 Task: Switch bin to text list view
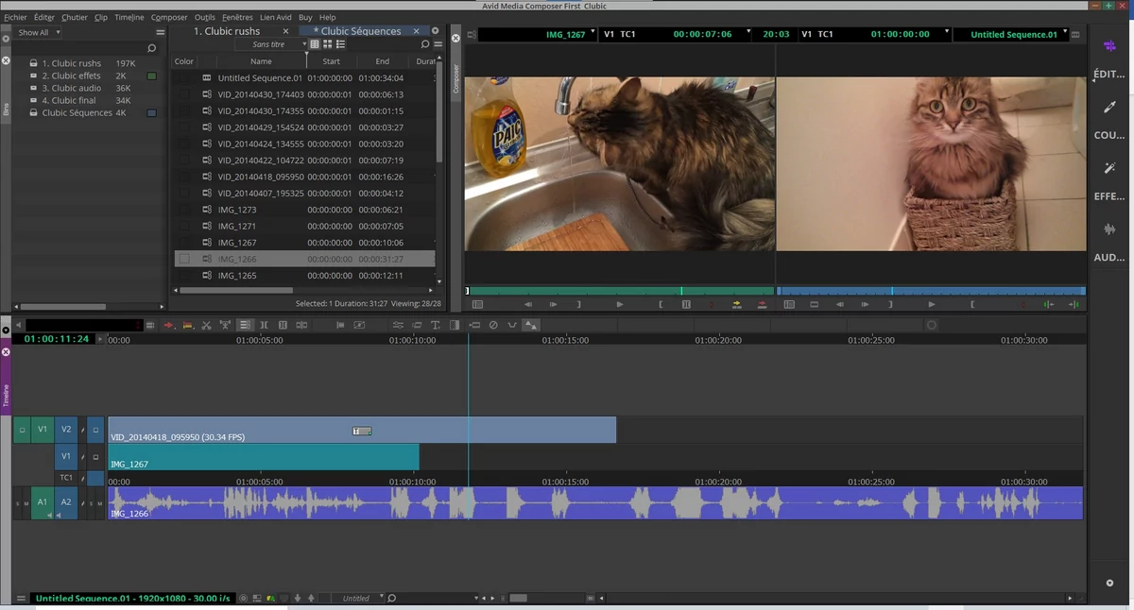[315, 44]
